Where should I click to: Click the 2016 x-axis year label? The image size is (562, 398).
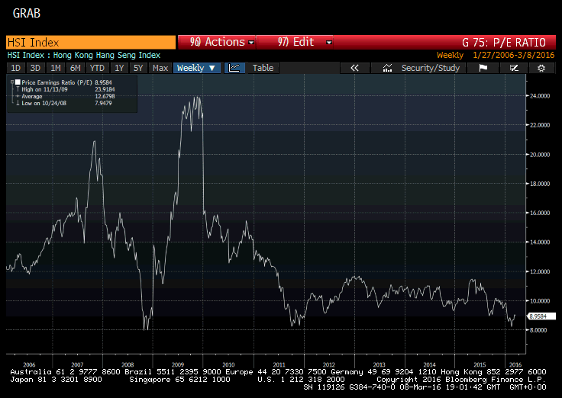515,364
